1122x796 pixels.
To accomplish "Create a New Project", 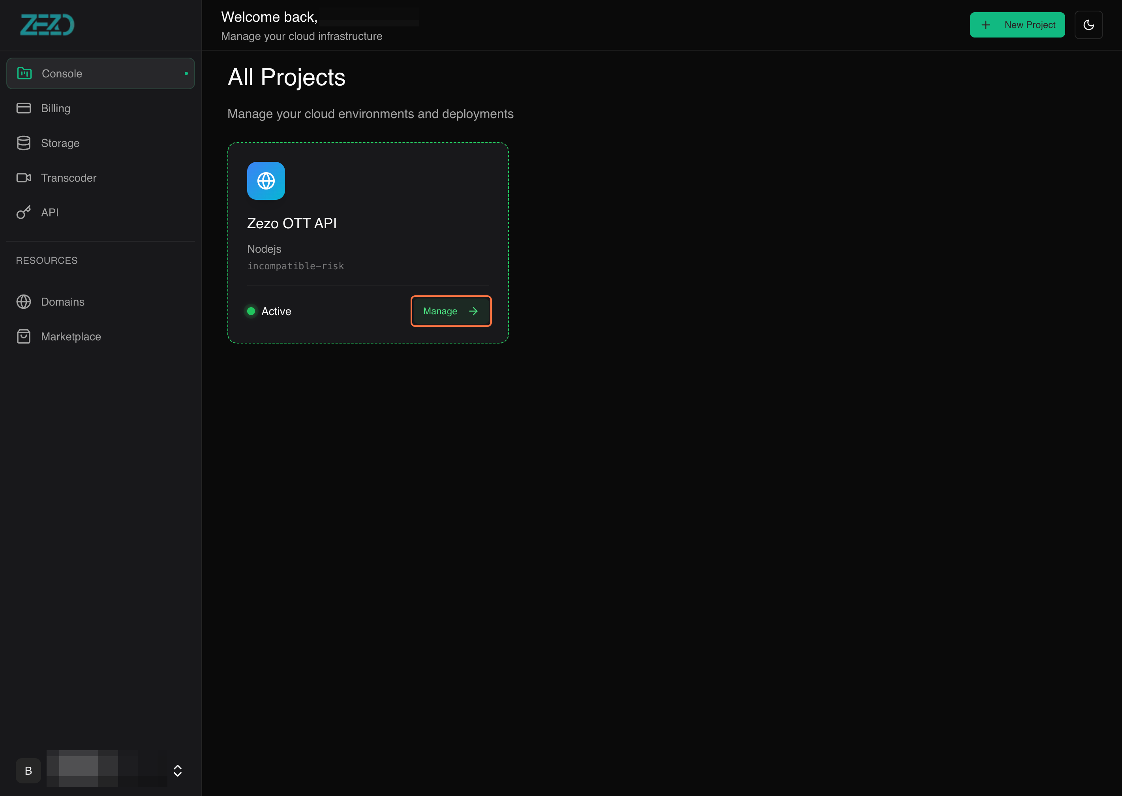I will point(1017,25).
